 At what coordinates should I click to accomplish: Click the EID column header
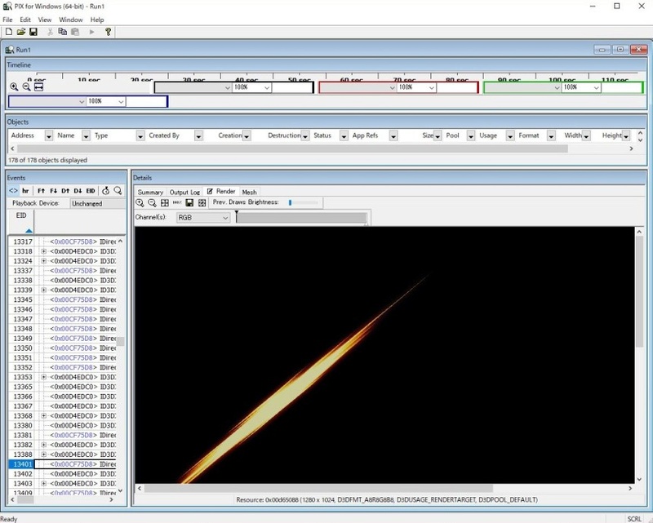tap(21, 222)
